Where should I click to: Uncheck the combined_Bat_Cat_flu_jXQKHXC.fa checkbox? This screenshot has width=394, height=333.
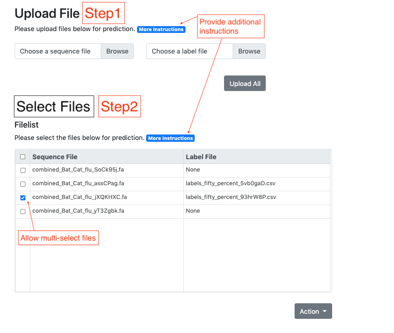pyautogui.click(x=23, y=198)
